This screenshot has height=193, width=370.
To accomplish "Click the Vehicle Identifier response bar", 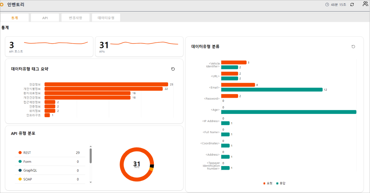I will pyautogui.click(x=229, y=67).
